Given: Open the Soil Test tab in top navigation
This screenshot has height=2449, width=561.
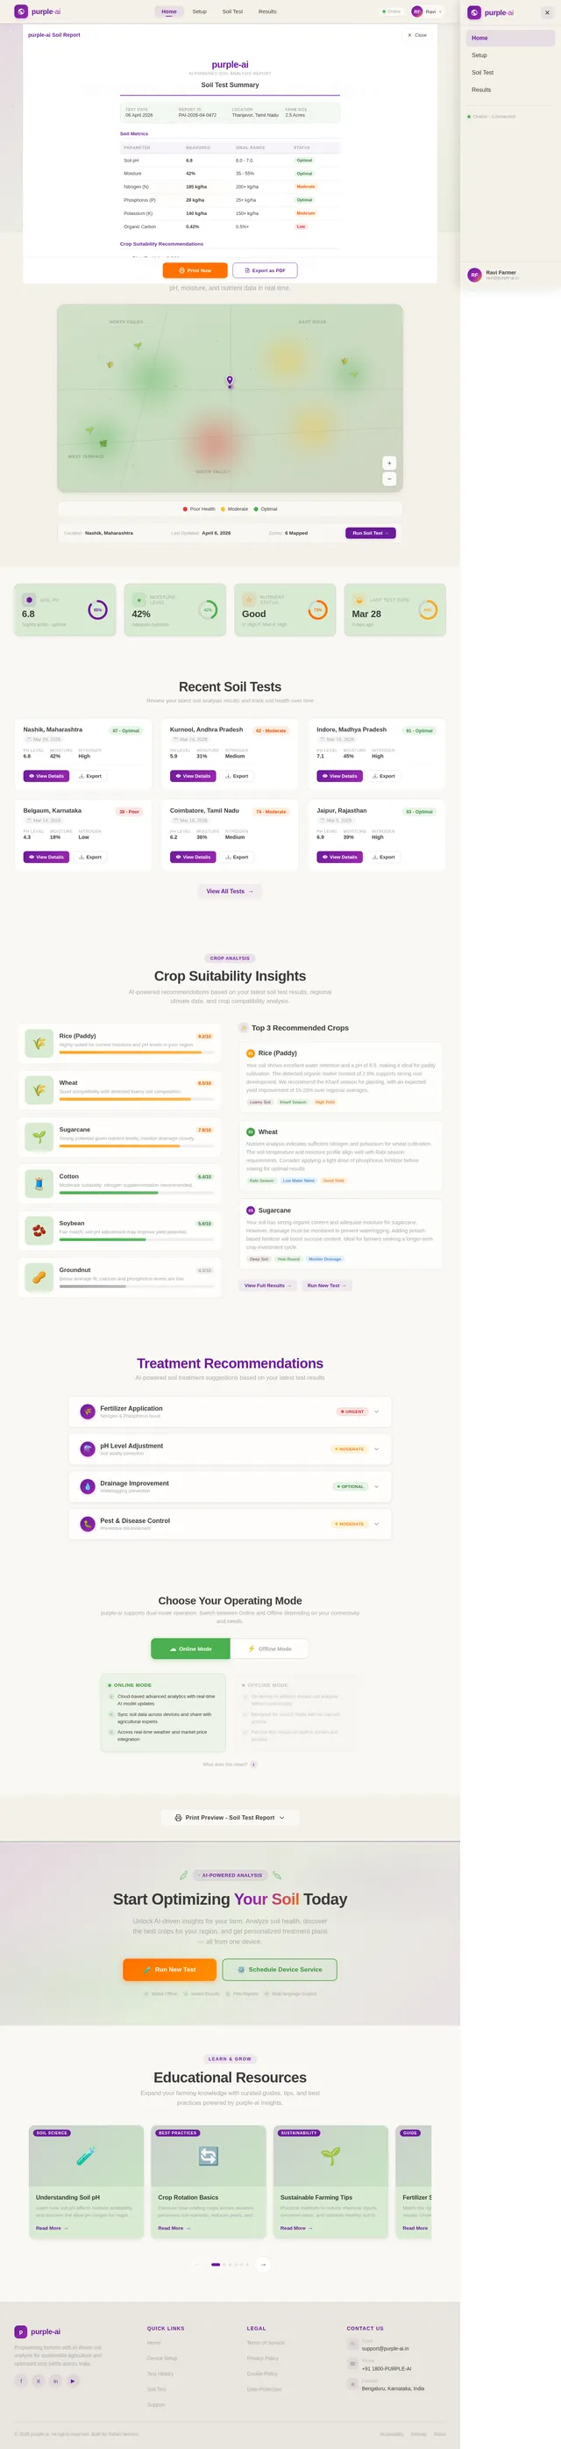Looking at the screenshot, I should (232, 11).
